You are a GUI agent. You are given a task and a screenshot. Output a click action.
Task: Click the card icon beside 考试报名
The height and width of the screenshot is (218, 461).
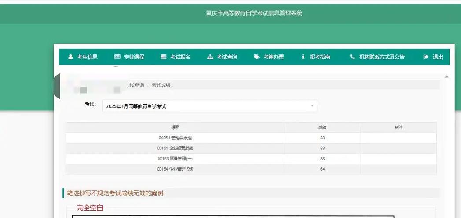point(164,57)
